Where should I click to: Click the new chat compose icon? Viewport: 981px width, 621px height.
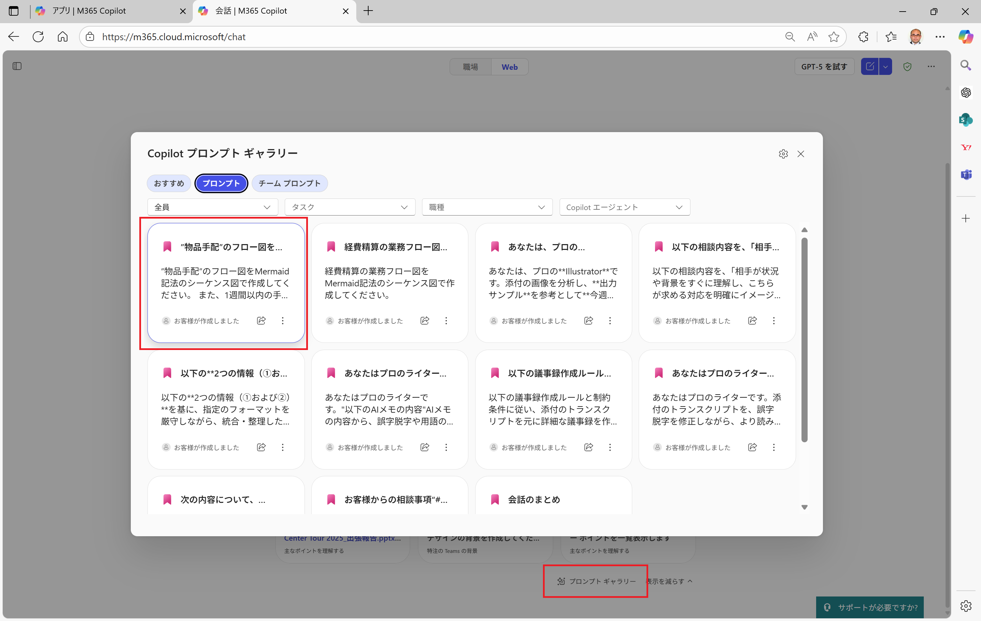(870, 66)
